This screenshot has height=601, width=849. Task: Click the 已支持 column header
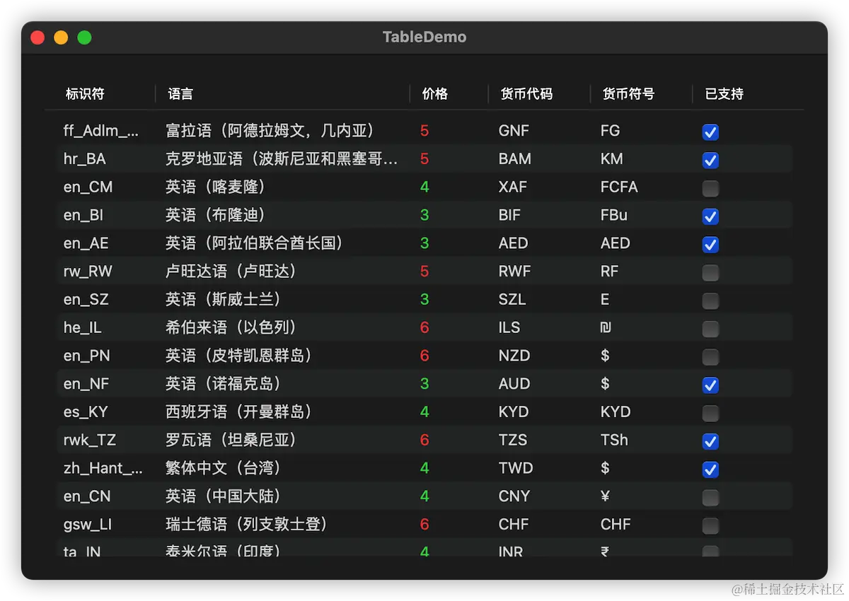point(724,94)
